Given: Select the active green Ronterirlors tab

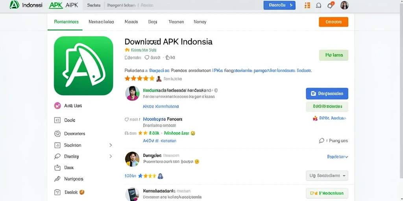Looking at the screenshot, I should (66, 22).
